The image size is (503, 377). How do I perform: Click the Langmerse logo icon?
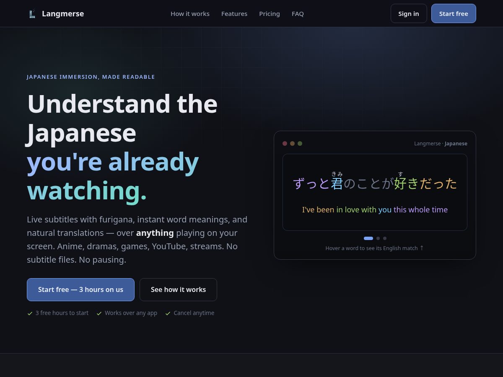(32, 14)
